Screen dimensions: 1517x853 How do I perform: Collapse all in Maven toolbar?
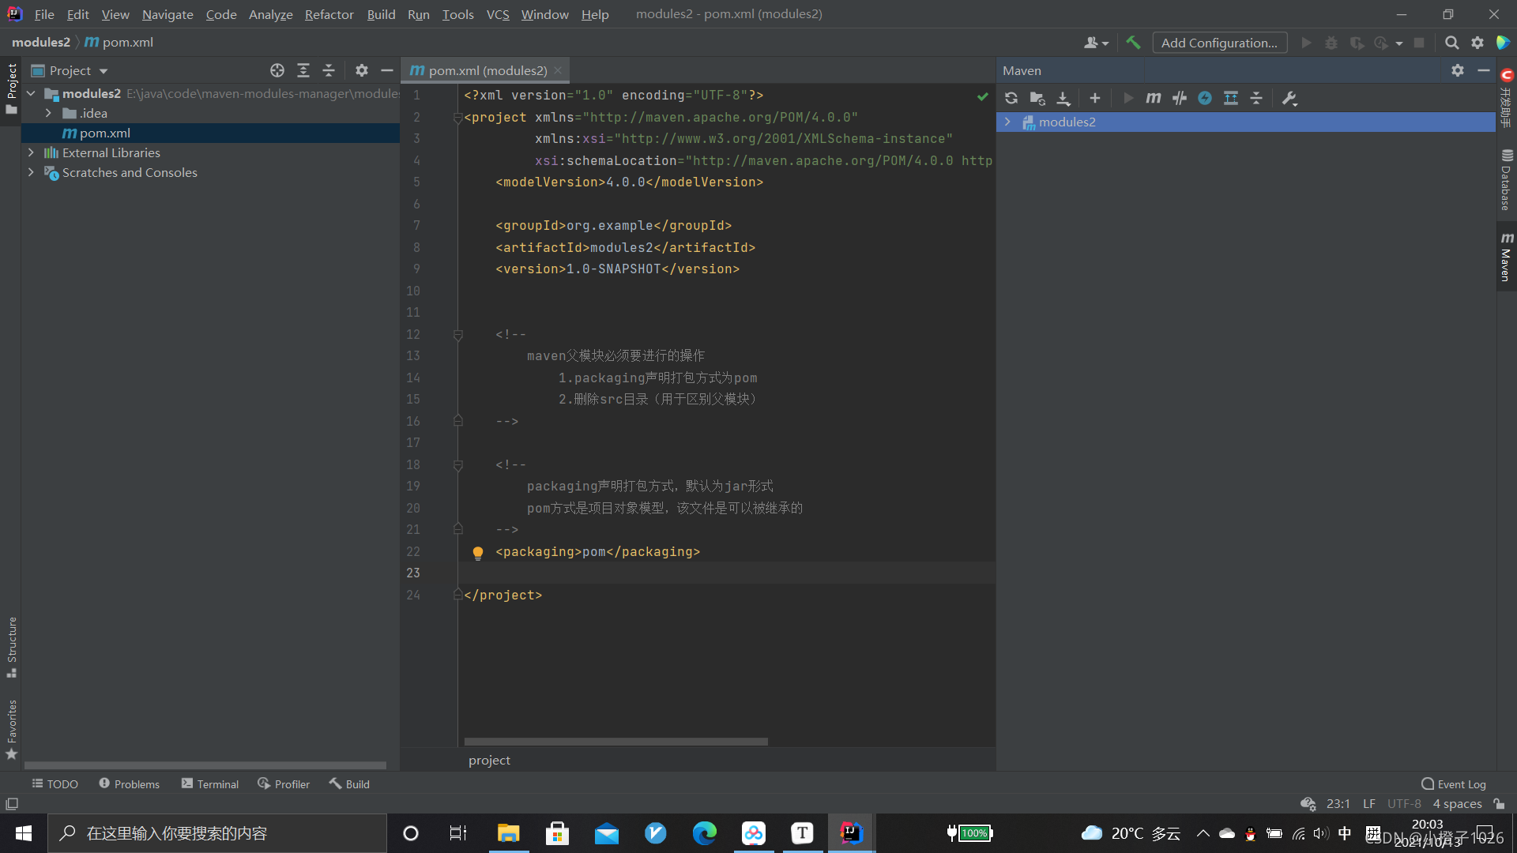point(1256,99)
